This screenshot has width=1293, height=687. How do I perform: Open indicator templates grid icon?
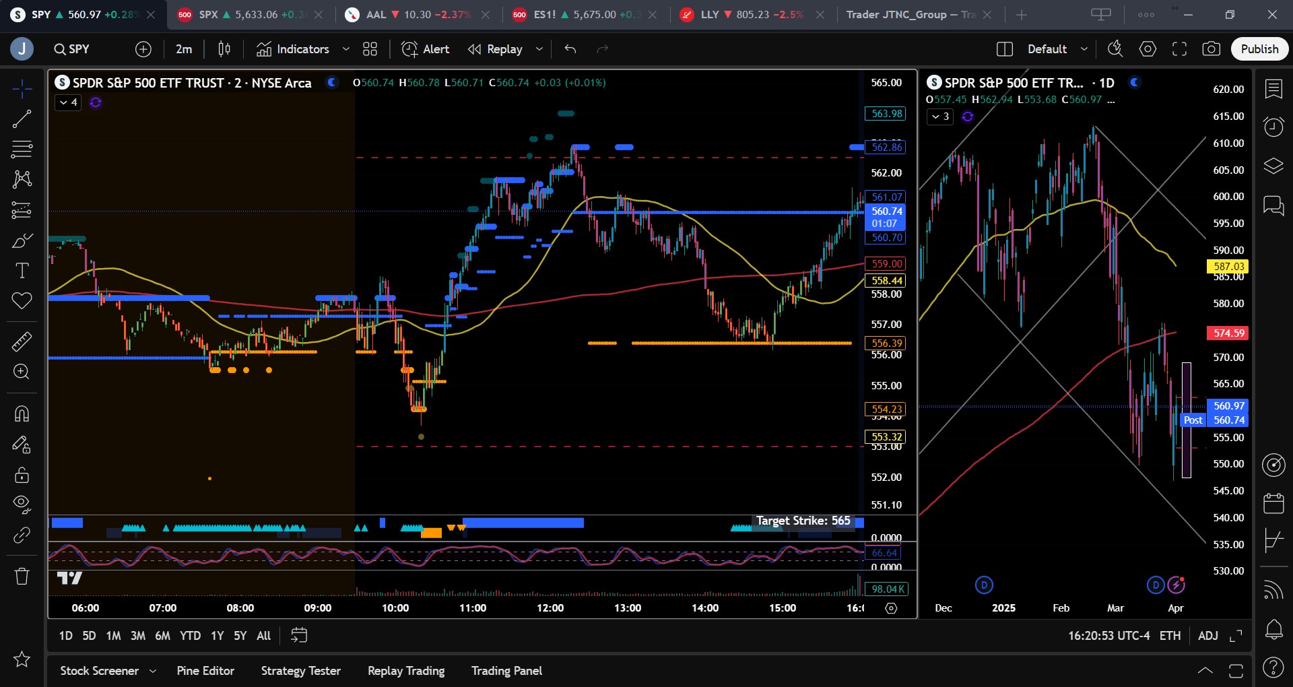(370, 49)
